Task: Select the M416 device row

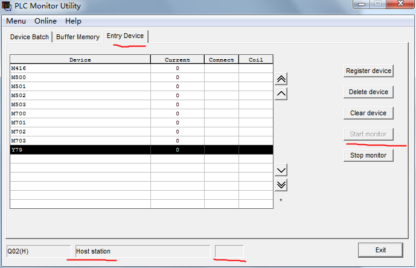Action: pyautogui.click(x=80, y=68)
